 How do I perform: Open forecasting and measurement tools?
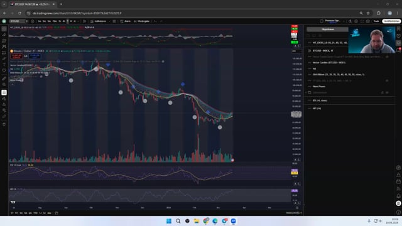(x=4, y=53)
